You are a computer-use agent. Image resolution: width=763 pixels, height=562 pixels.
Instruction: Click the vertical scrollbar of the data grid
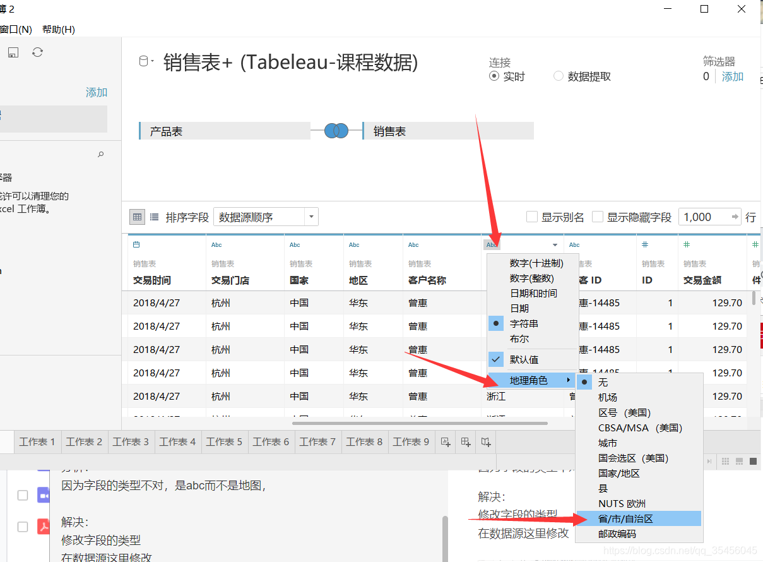[x=754, y=299]
